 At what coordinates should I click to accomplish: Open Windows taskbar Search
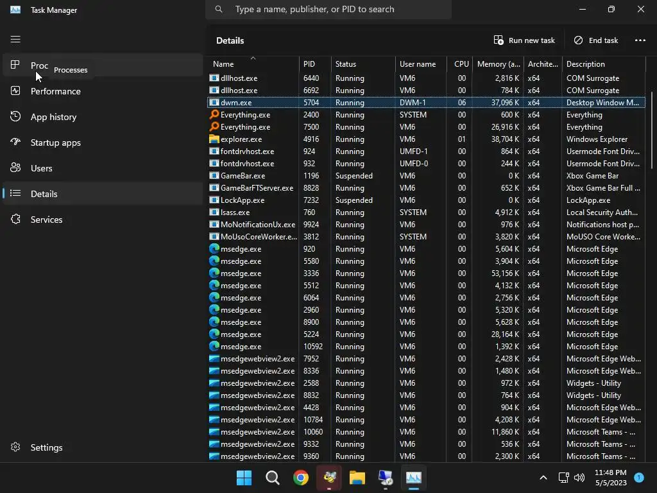tap(272, 478)
